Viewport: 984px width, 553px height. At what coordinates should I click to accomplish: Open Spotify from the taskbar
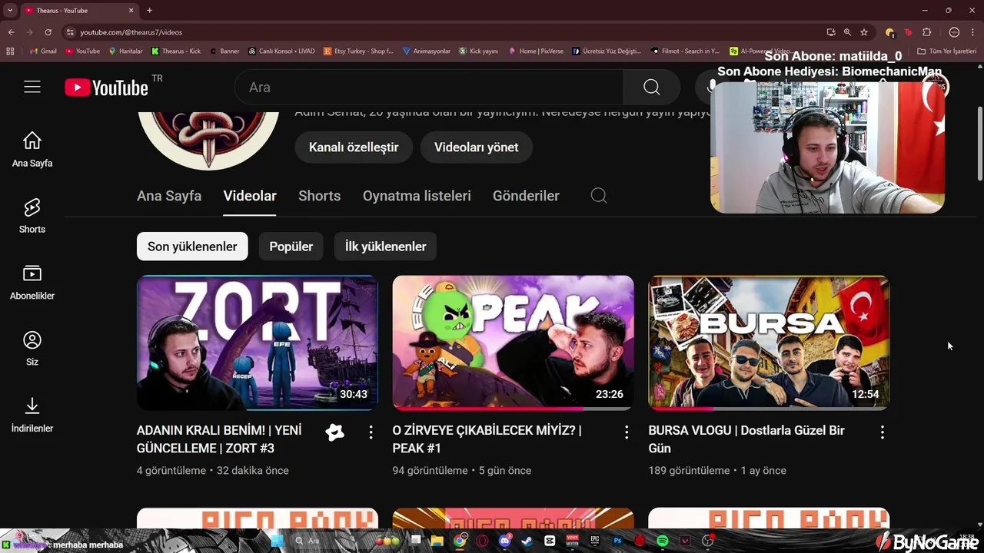coord(663,541)
